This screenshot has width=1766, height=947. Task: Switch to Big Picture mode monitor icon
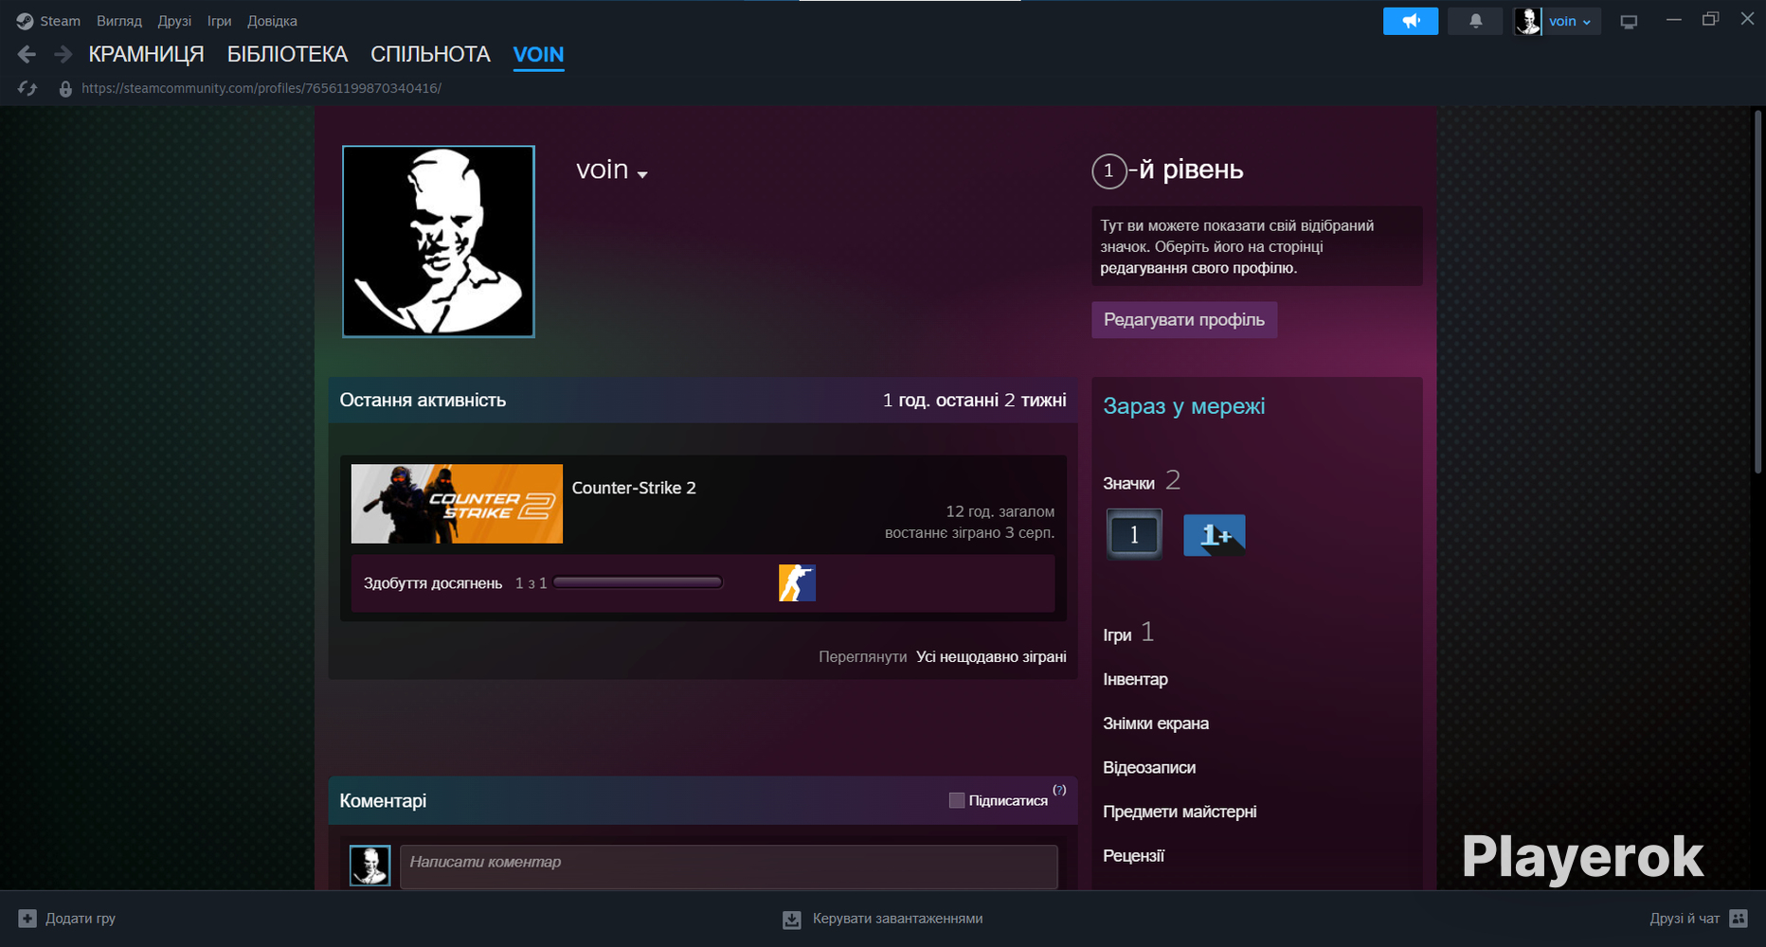1629,22
